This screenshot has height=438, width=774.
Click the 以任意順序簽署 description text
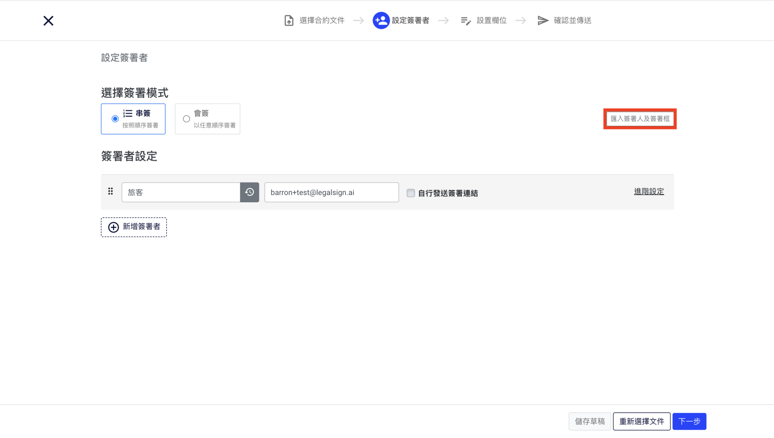pyautogui.click(x=215, y=125)
